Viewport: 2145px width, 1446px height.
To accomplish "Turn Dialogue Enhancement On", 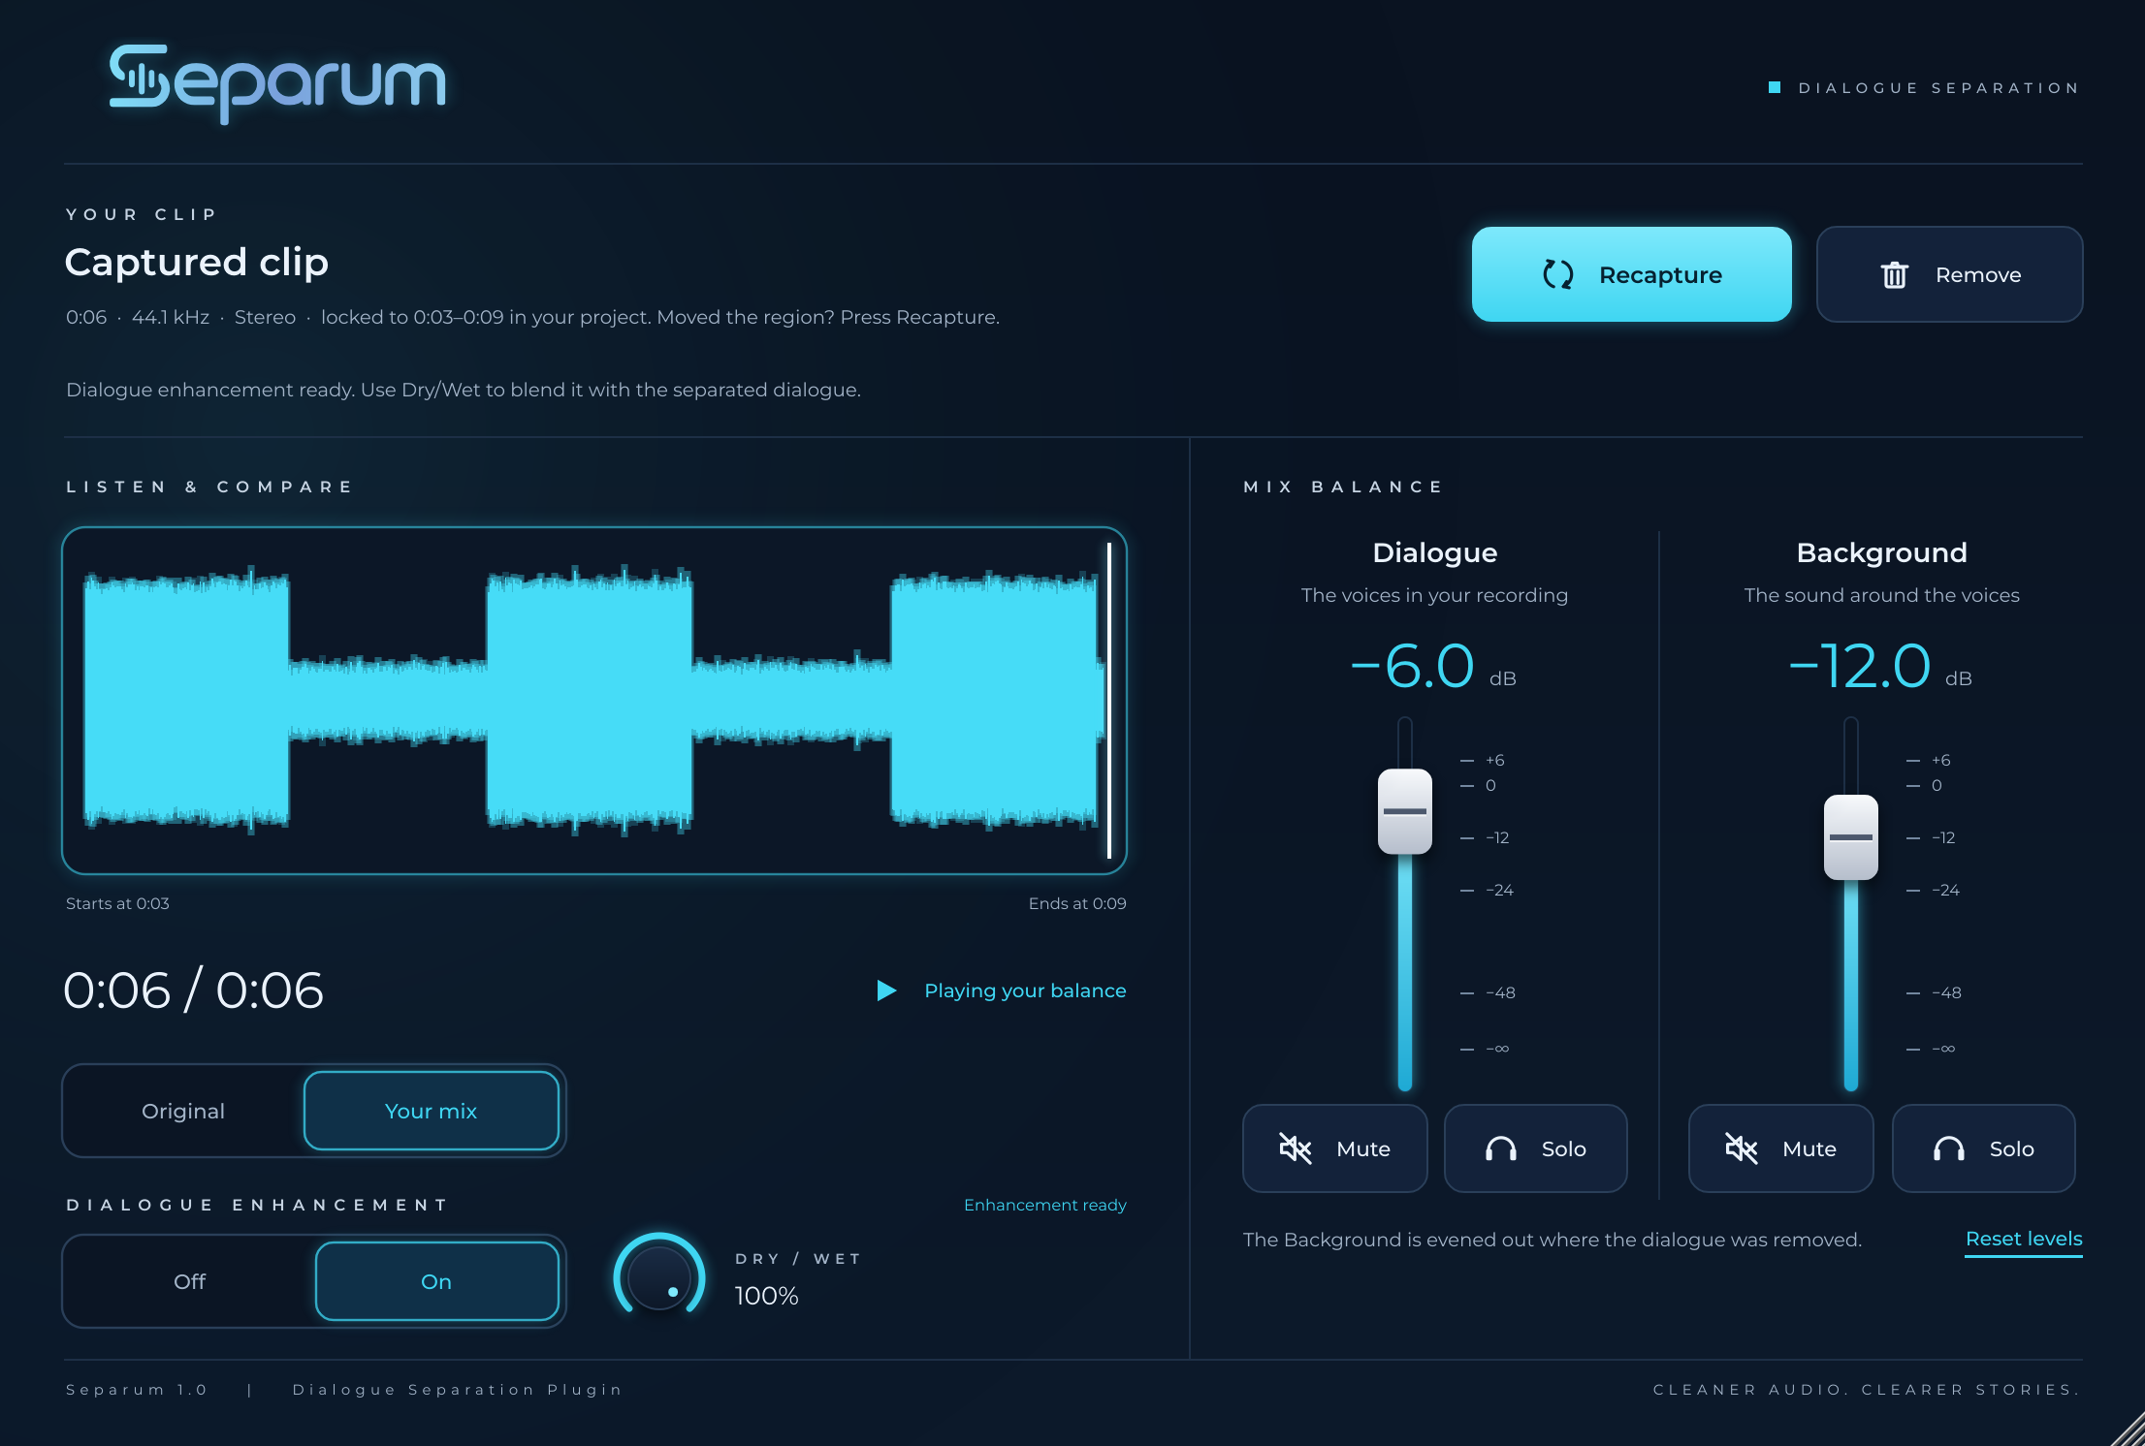I will click(436, 1281).
